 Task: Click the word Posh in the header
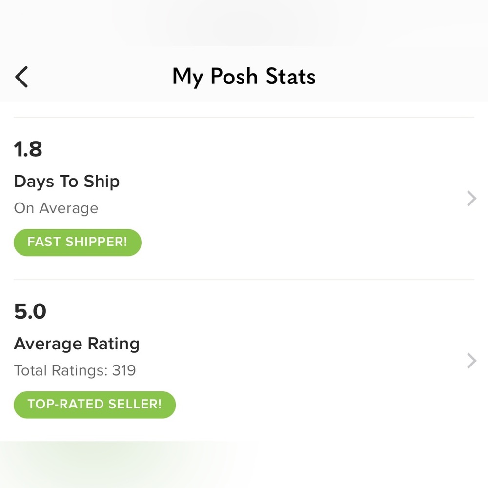click(x=234, y=77)
